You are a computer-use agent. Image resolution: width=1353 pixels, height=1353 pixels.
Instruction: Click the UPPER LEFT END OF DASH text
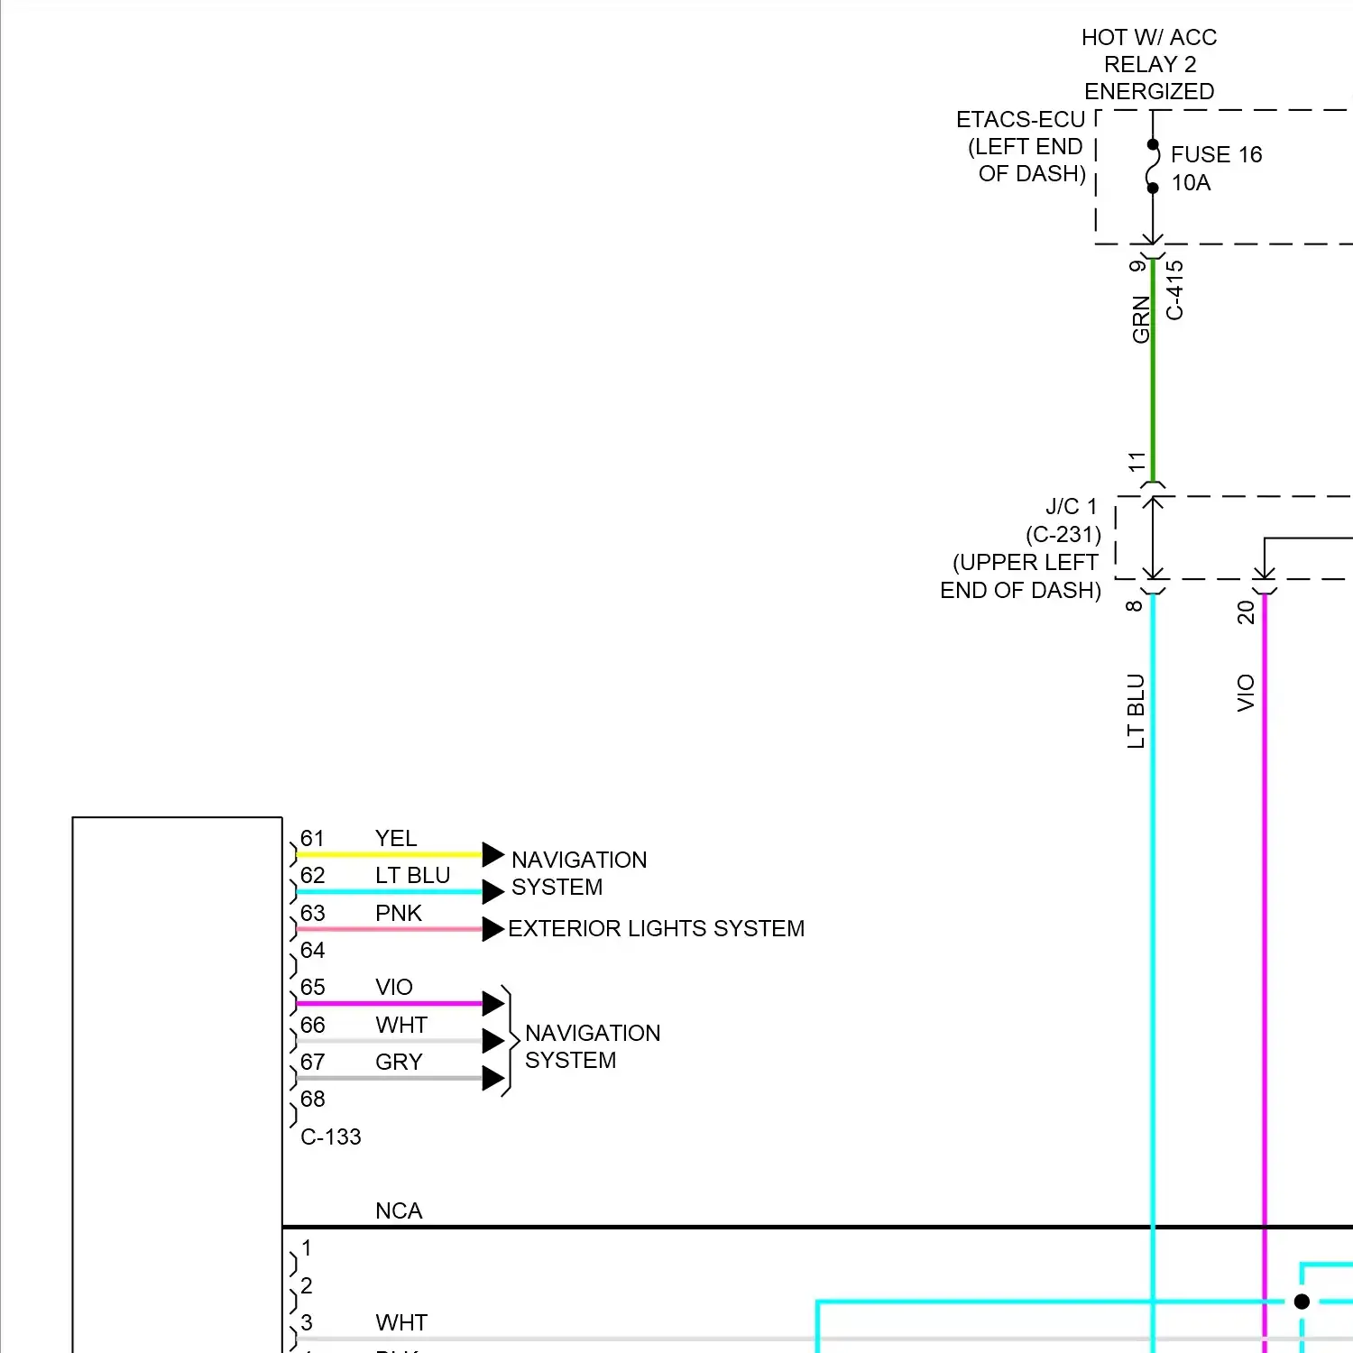pos(1021,576)
